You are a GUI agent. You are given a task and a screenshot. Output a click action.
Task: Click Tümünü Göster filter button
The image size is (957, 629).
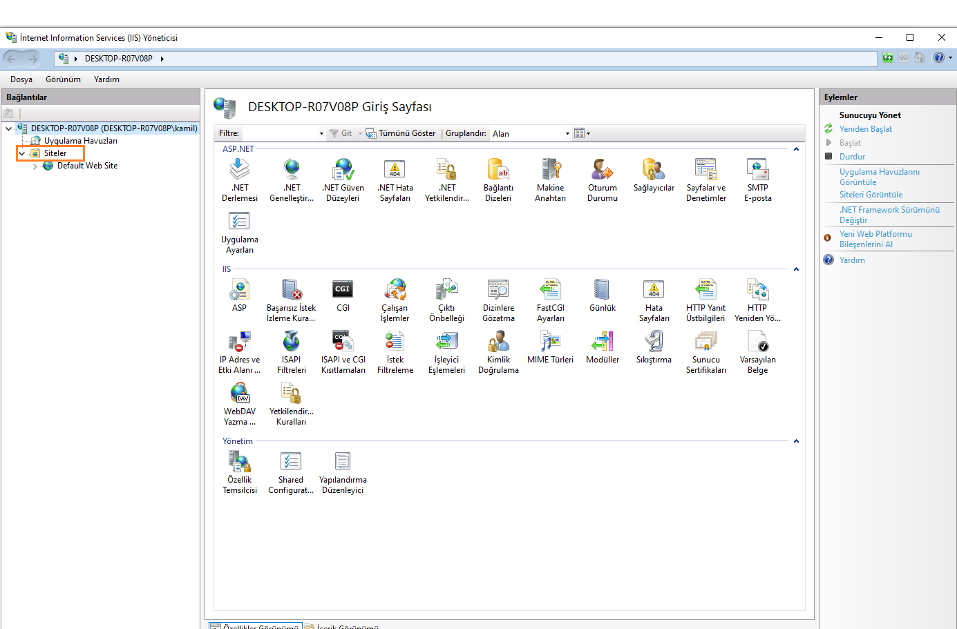click(x=401, y=133)
